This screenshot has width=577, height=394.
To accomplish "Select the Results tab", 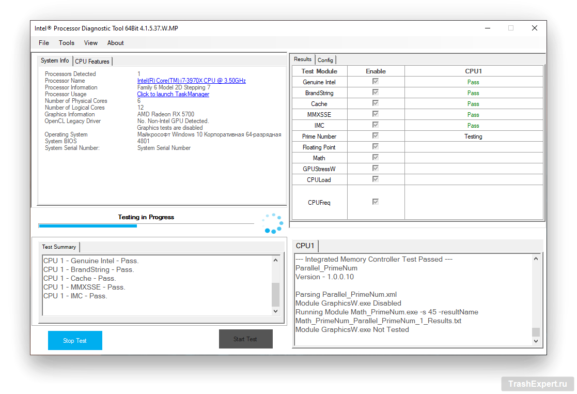I will (303, 59).
